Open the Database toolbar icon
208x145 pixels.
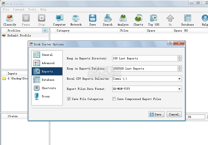pyautogui.click(x=187, y=20)
